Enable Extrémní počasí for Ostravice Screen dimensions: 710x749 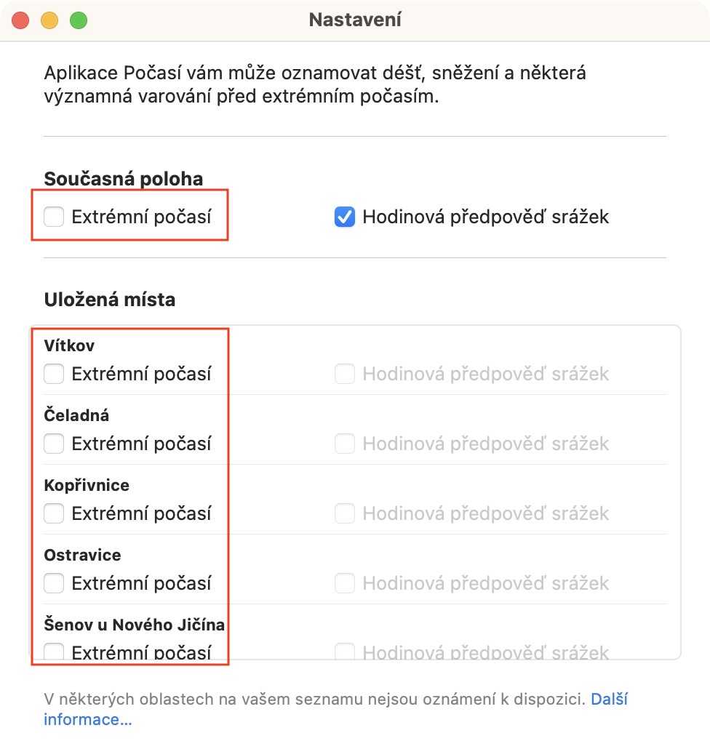pos(54,583)
